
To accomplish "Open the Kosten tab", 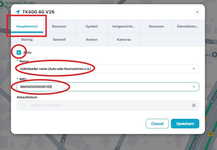I will click(92, 40).
